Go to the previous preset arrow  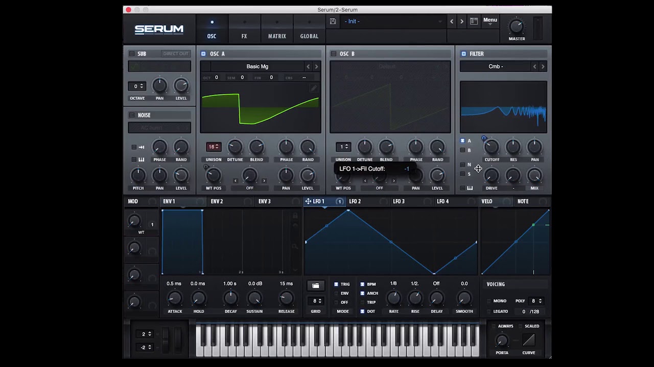452,21
